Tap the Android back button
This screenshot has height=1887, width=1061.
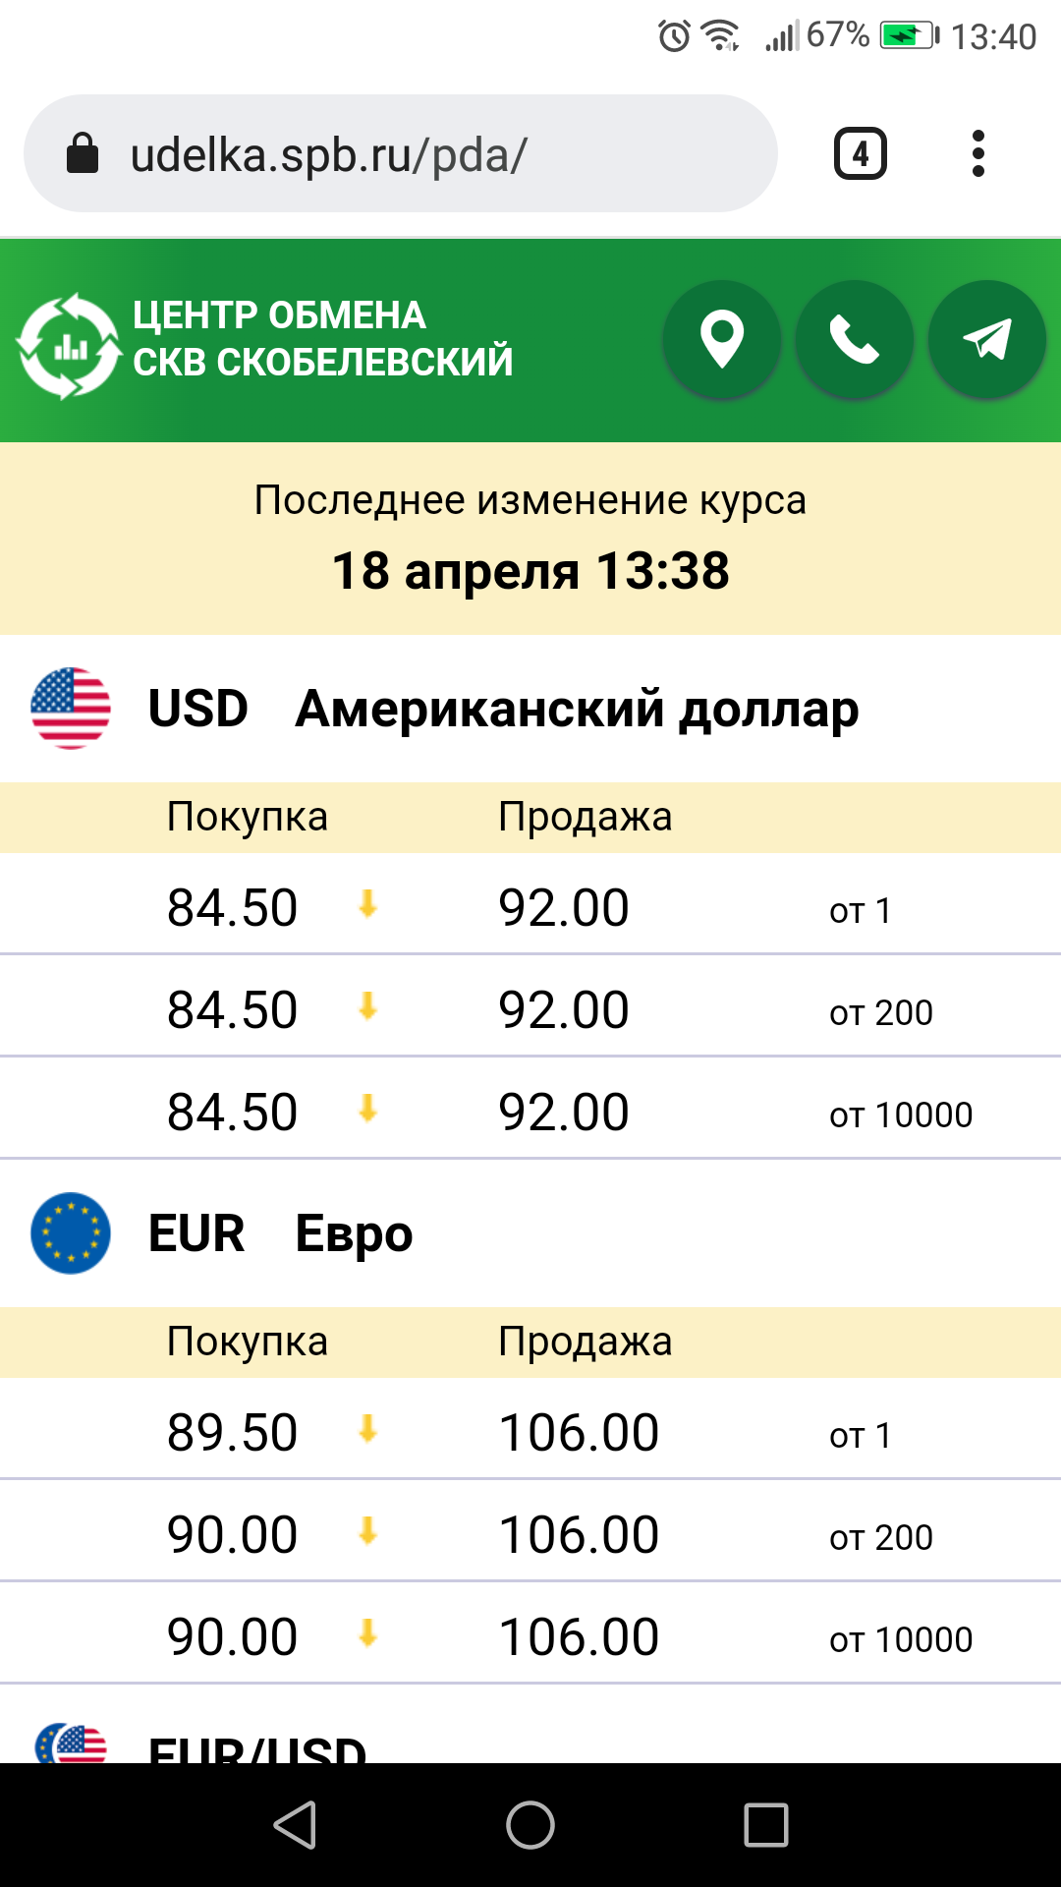(295, 1825)
